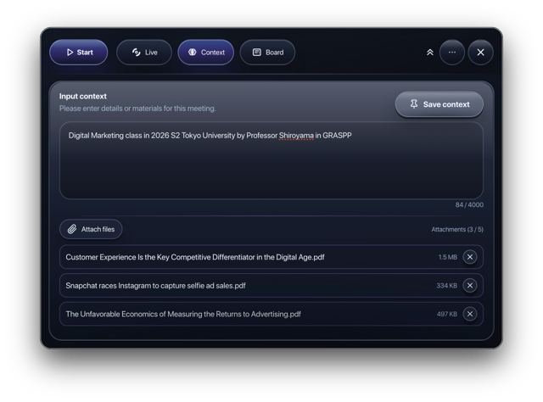Click the Start button

[x=79, y=53]
